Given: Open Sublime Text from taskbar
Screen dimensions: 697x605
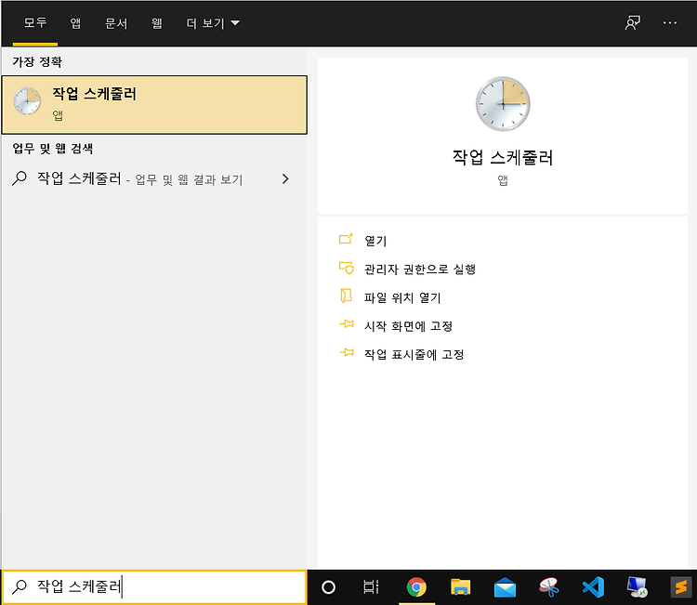Looking at the screenshot, I should pos(681,587).
